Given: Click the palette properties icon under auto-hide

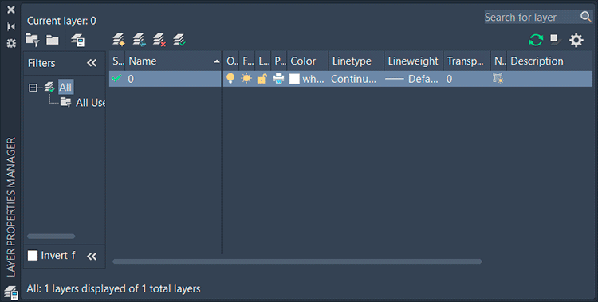Looking at the screenshot, I should tap(11, 43).
